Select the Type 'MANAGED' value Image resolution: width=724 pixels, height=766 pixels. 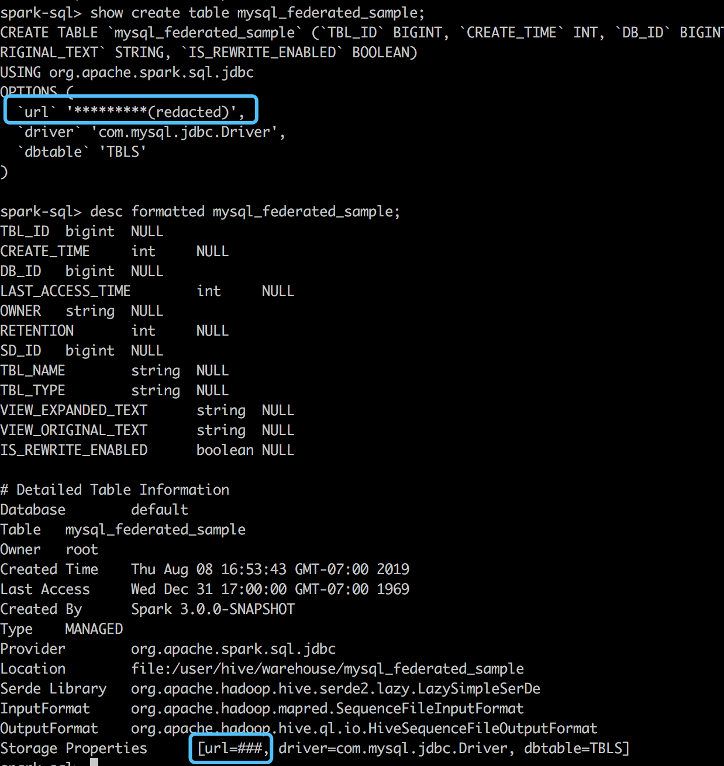[x=94, y=629]
